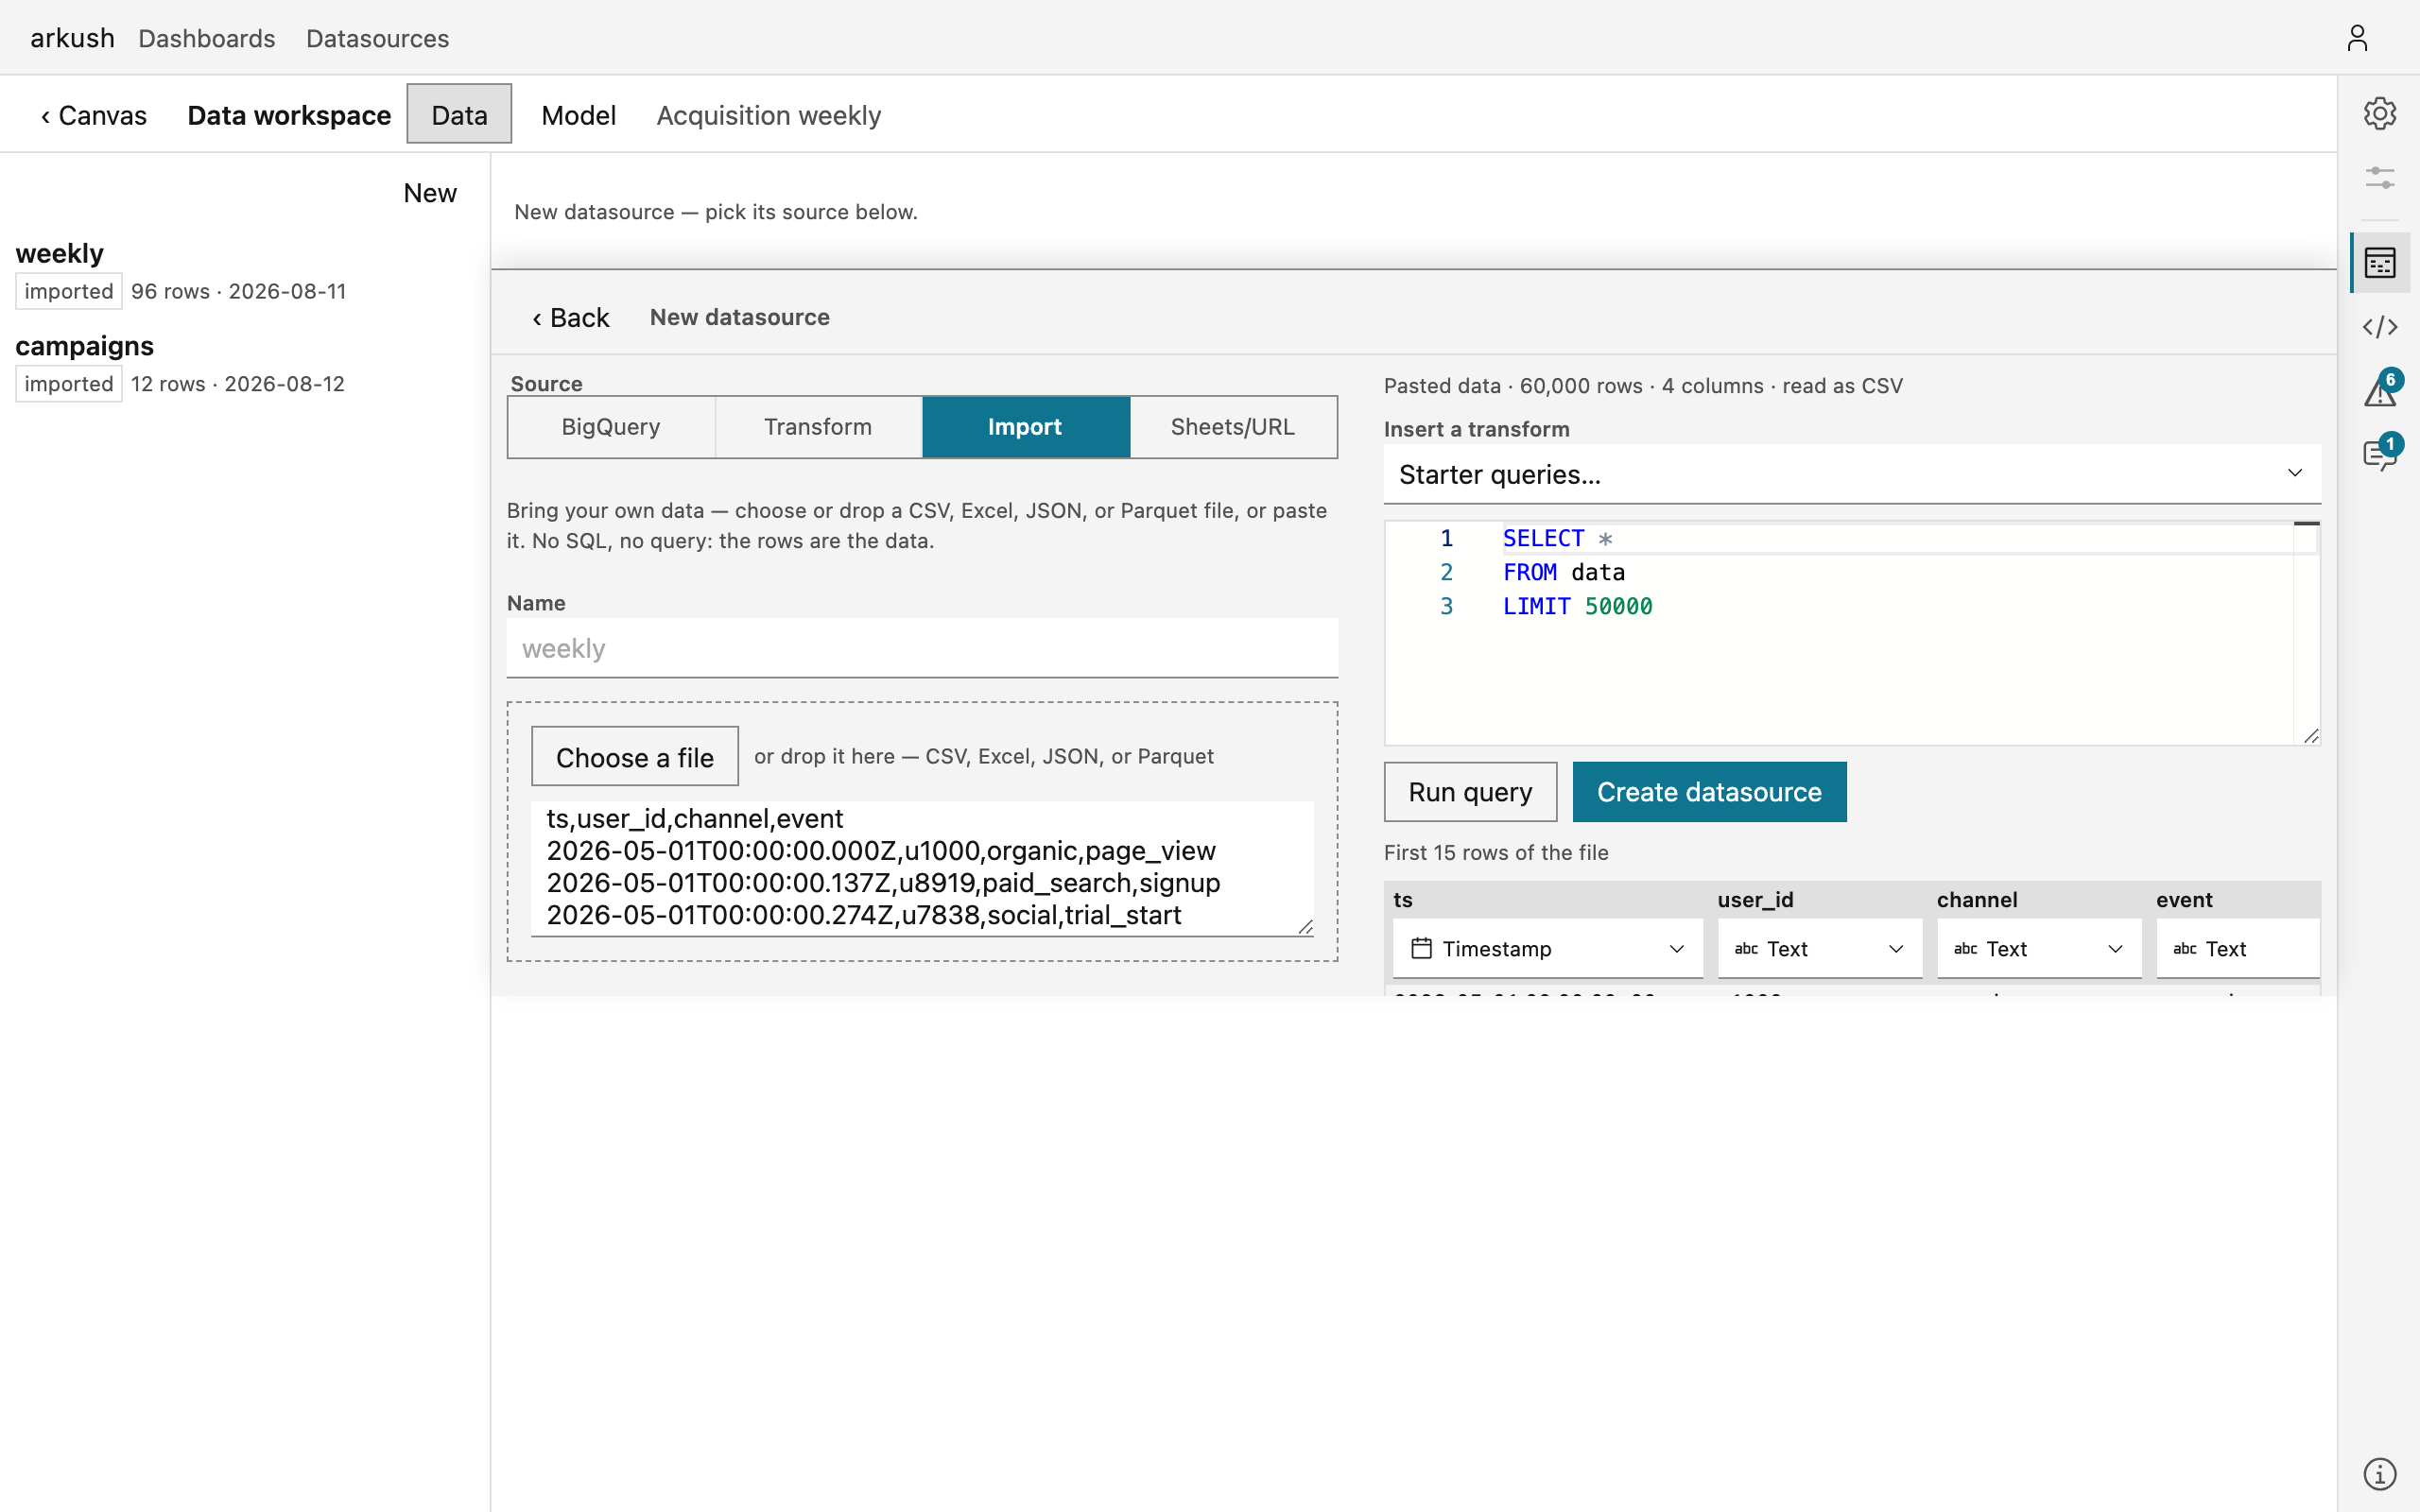Select the BigQuery source option

[611, 427]
